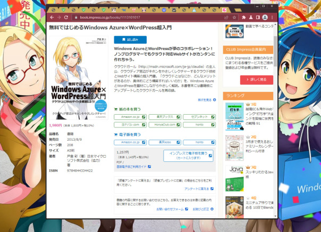This screenshot has height=232, width=321.
Task: Open the スッキリわかるJava ranking title
Action: pyautogui.click(x=259, y=174)
